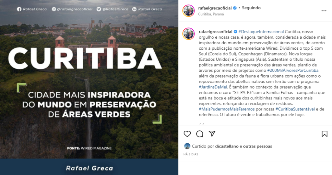Click the small liker avatar beside Curtido por
The height and width of the screenshot is (175, 332).
[x=187, y=146]
